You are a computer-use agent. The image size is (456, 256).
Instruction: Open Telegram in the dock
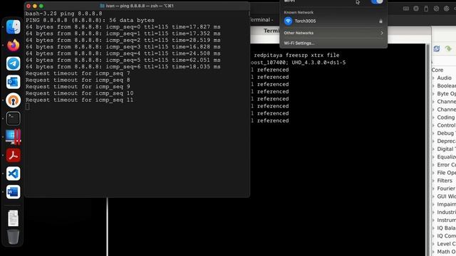[13, 63]
